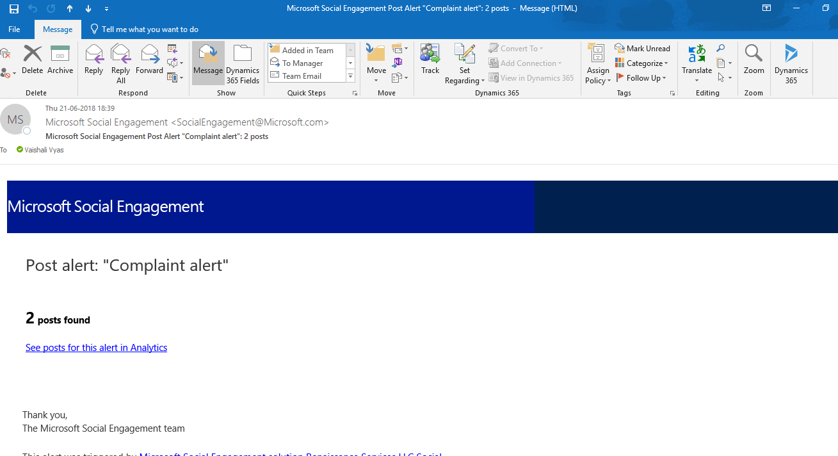Run the Added in Team quick step
The width and height of the screenshot is (838, 456).
click(x=307, y=50)
